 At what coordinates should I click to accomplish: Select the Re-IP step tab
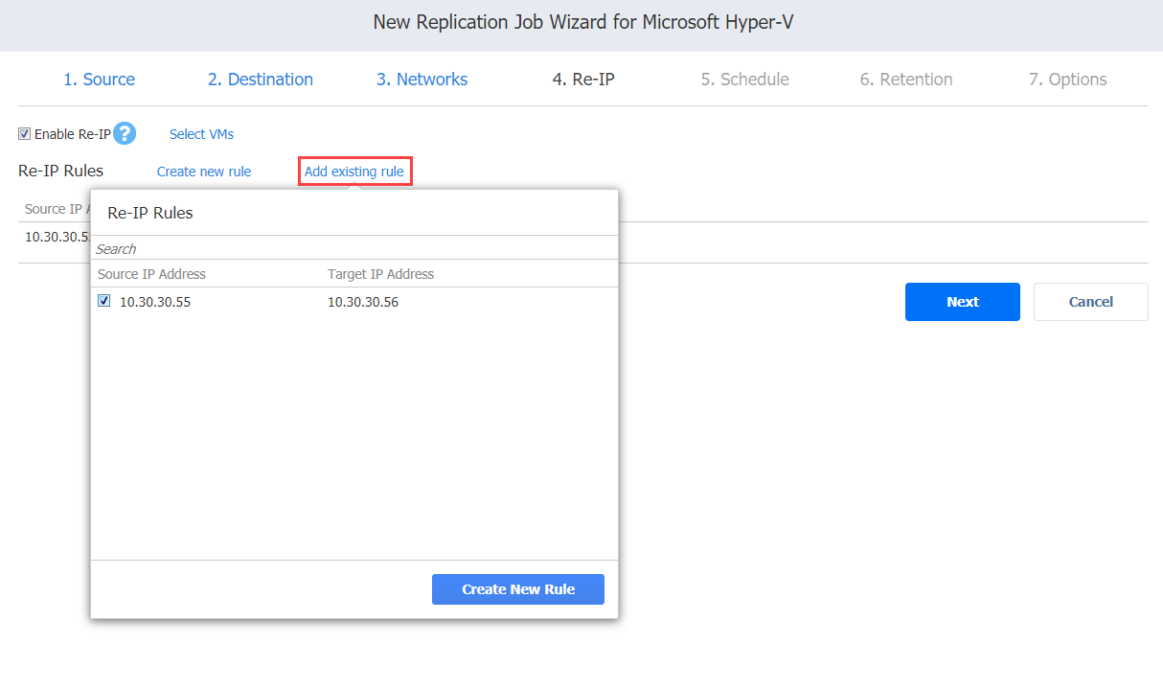coord(582,80)
